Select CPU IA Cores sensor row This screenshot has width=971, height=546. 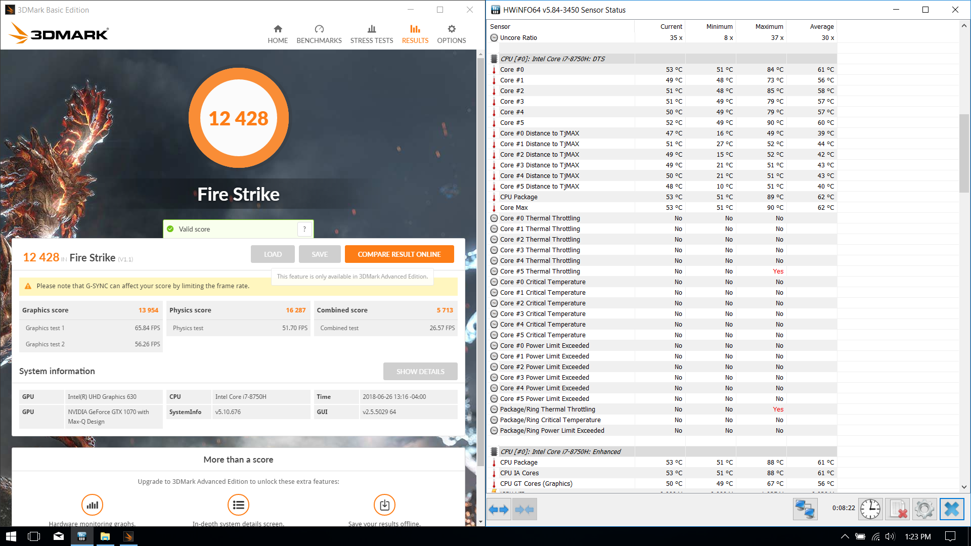(663, 473)
